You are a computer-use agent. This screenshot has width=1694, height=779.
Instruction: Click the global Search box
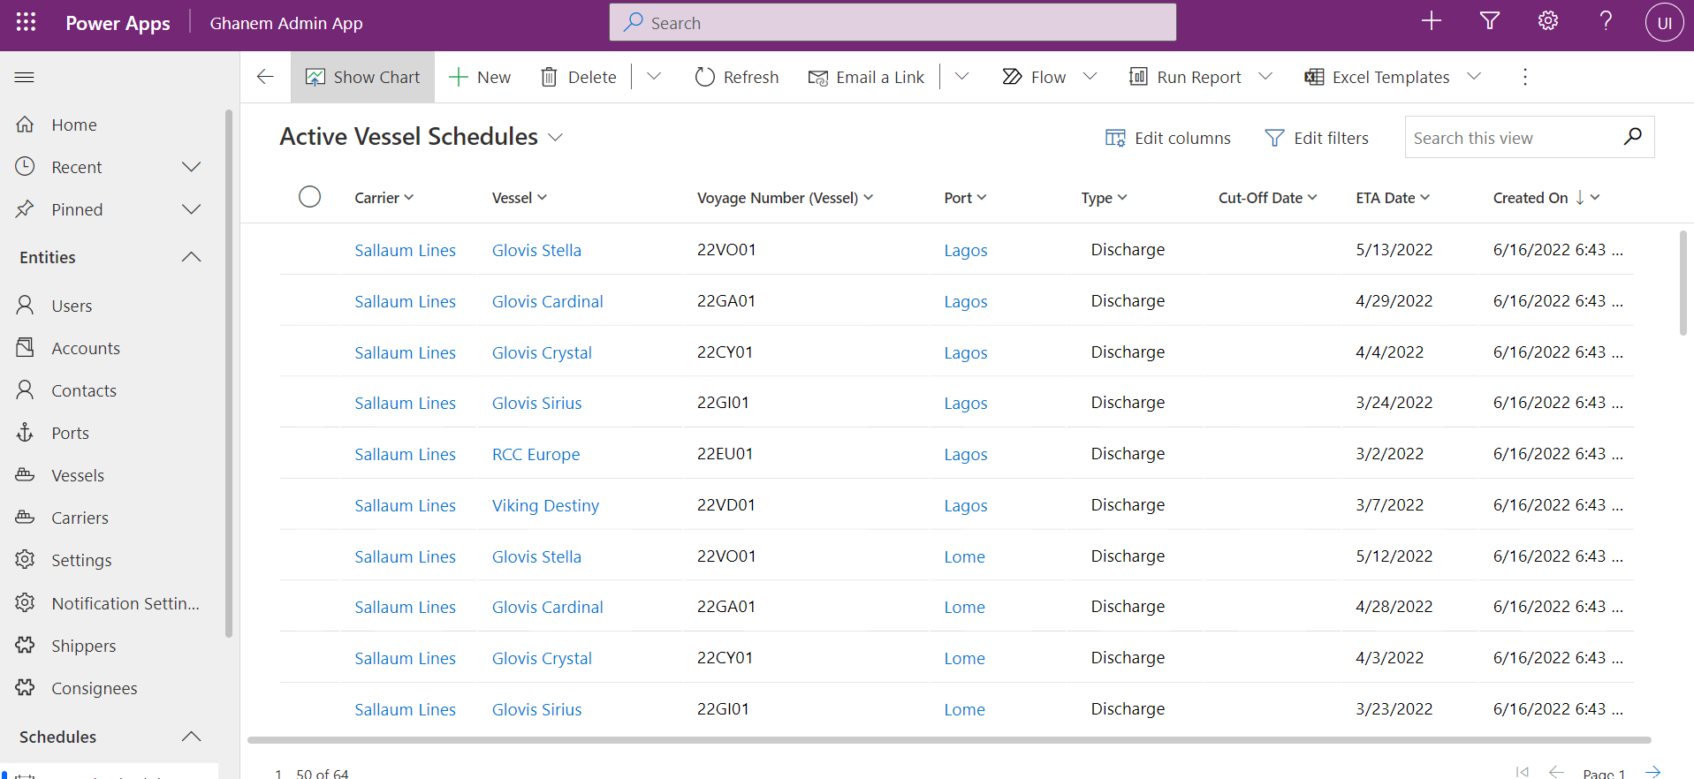(893, 22)
